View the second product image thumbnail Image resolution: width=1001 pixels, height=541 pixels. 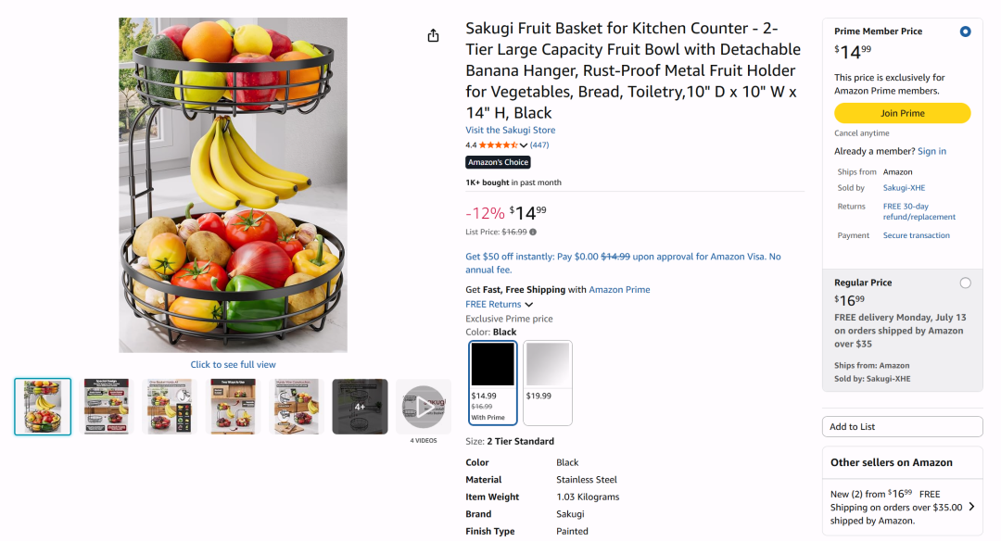pyautogui.click(x=107, y=407)
